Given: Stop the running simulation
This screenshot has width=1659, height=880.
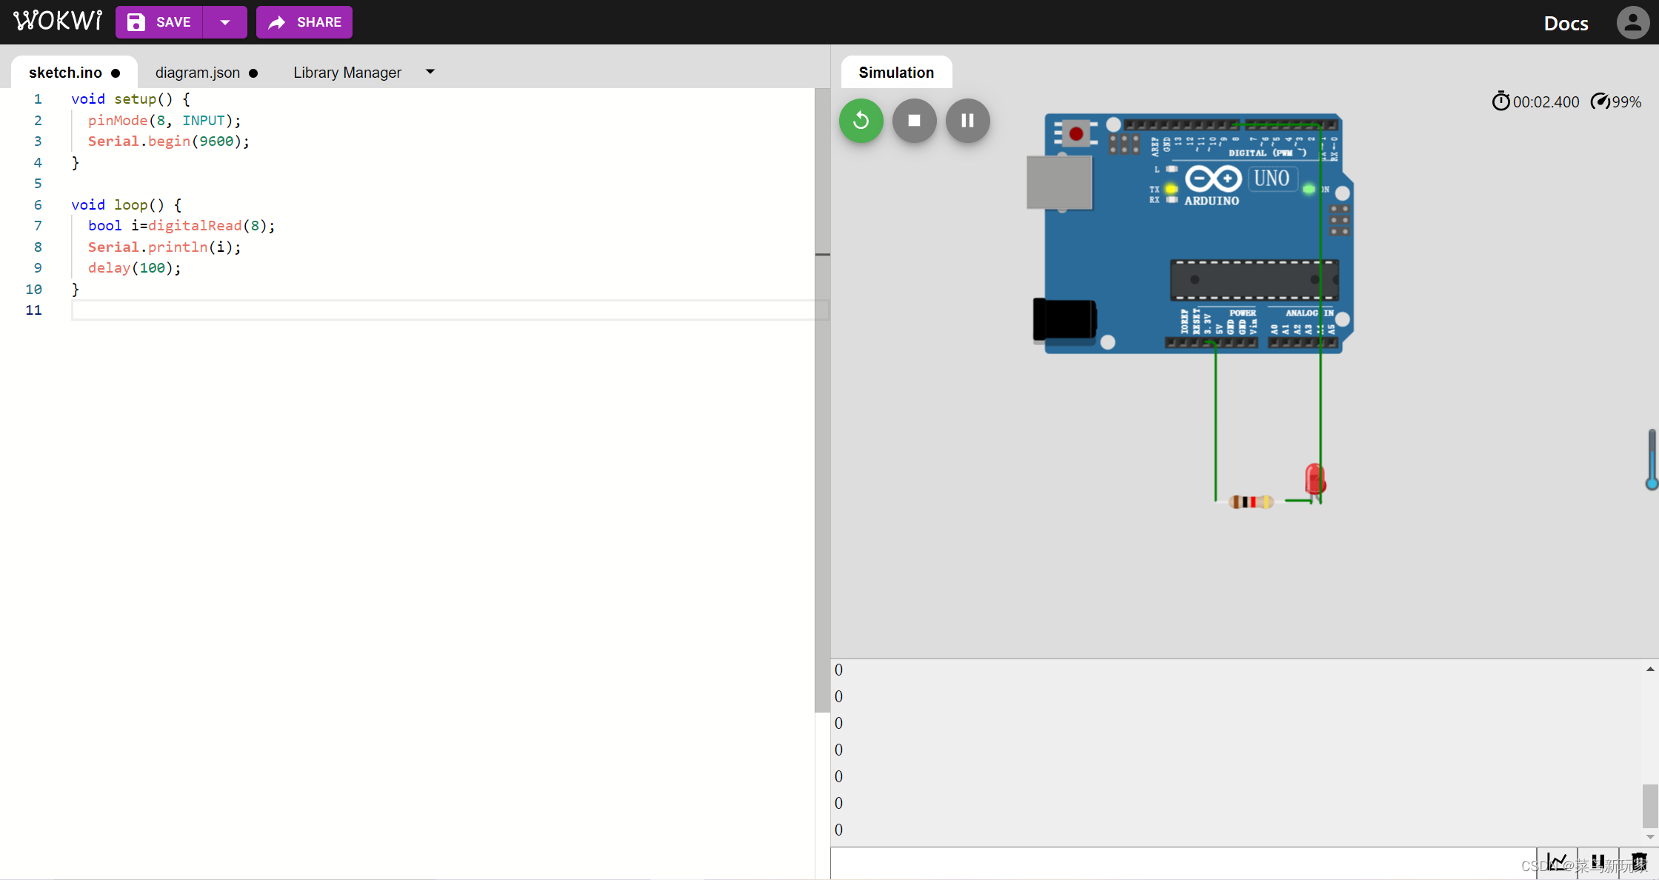Looking at the screenshot, I should (914, 121).
